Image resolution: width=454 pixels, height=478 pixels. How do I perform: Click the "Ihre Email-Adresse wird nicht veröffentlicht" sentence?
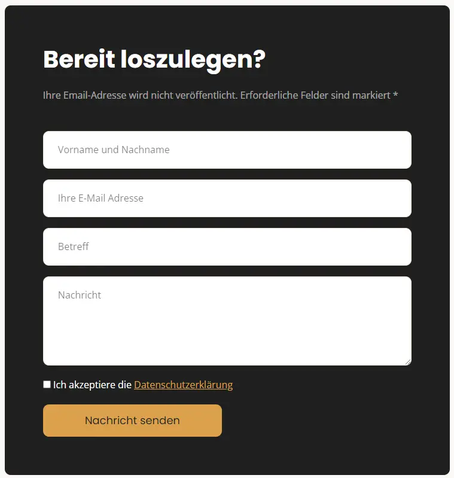click(140, 95)
